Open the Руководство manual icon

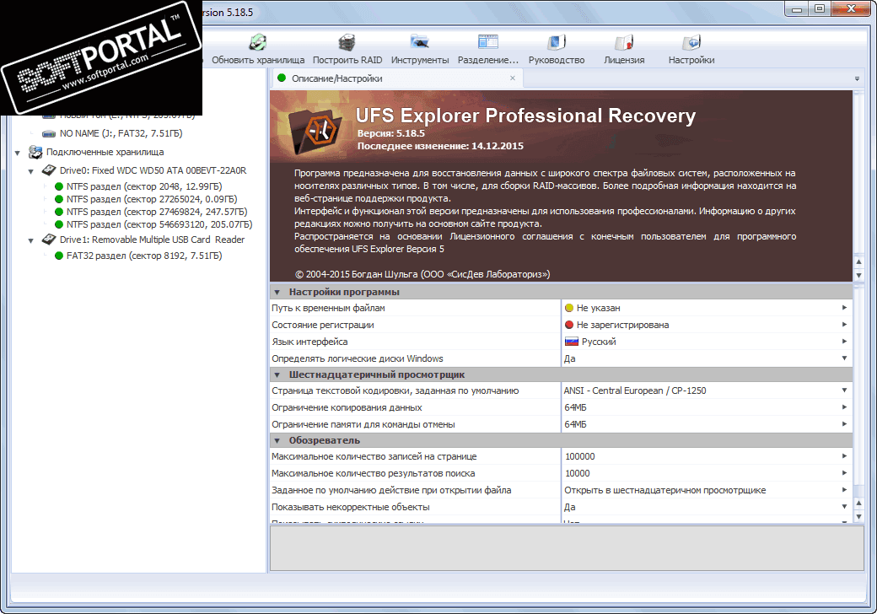[x=557, y=42]
